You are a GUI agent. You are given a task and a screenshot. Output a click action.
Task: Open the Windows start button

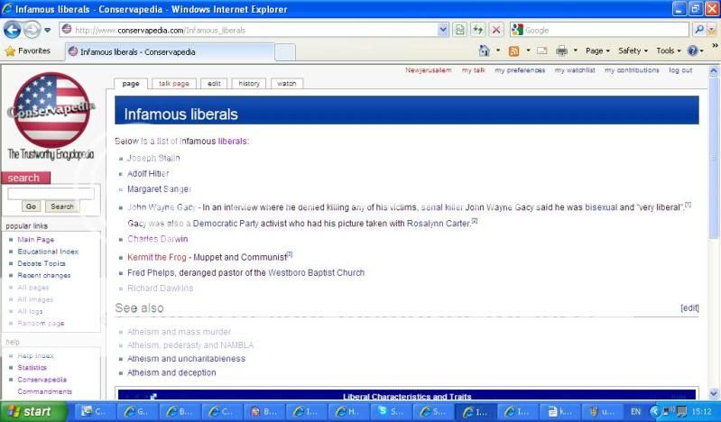(x=32, y=411)
